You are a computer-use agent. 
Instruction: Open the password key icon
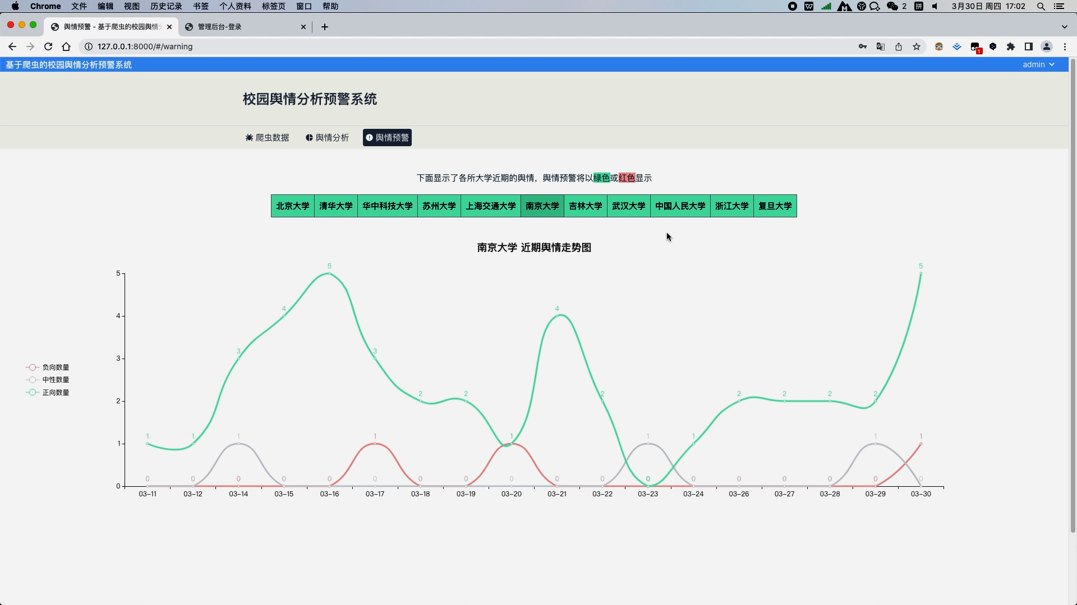pyautogui.click(x=863, y=47)
